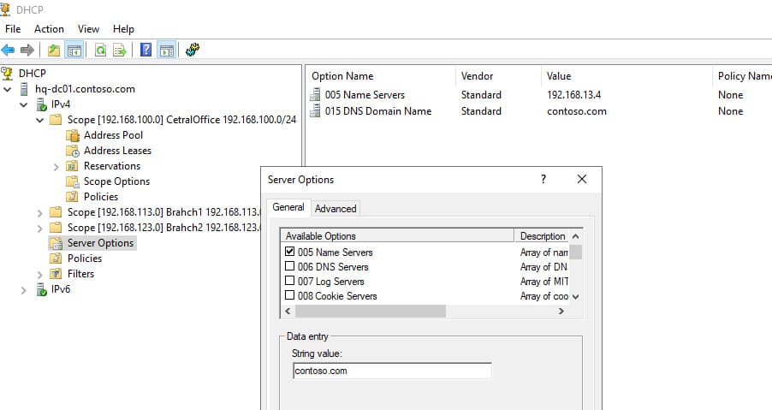Click the Export List toolbar icon
The width and height of the screenshot is (772, 410).
120,51
